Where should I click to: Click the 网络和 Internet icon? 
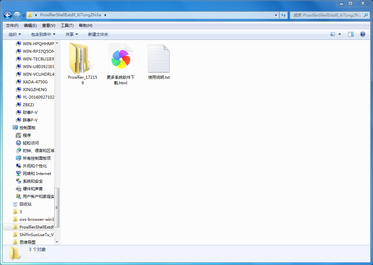18,173
